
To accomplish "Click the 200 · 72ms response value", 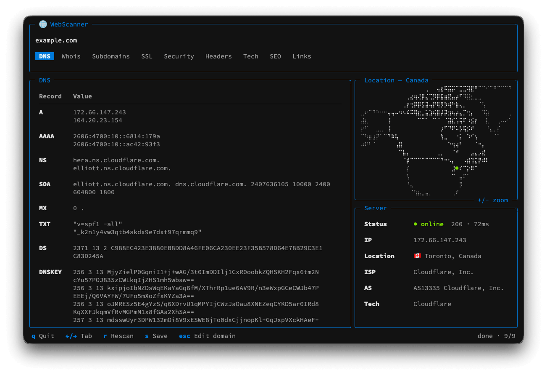I will 470,224.
